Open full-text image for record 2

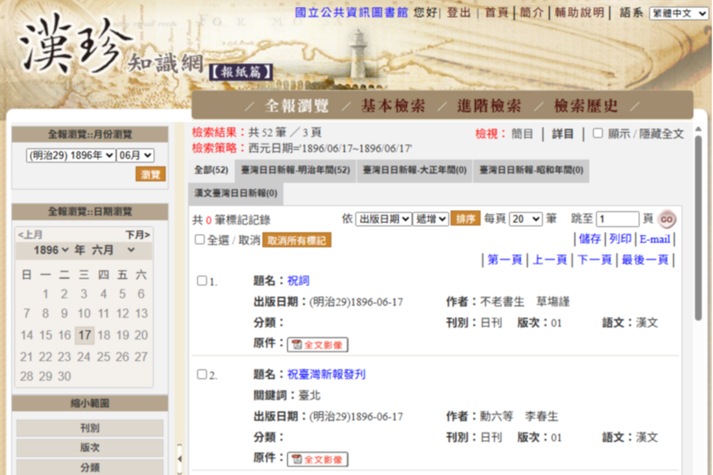(x=317, y=459)
